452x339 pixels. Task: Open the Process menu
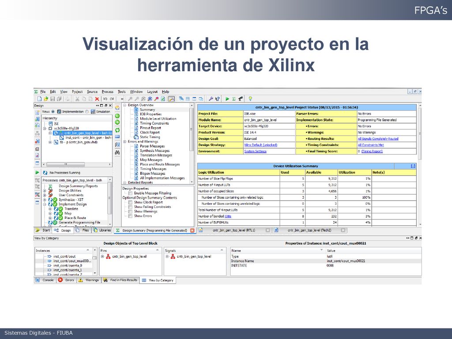coord(108,92)
